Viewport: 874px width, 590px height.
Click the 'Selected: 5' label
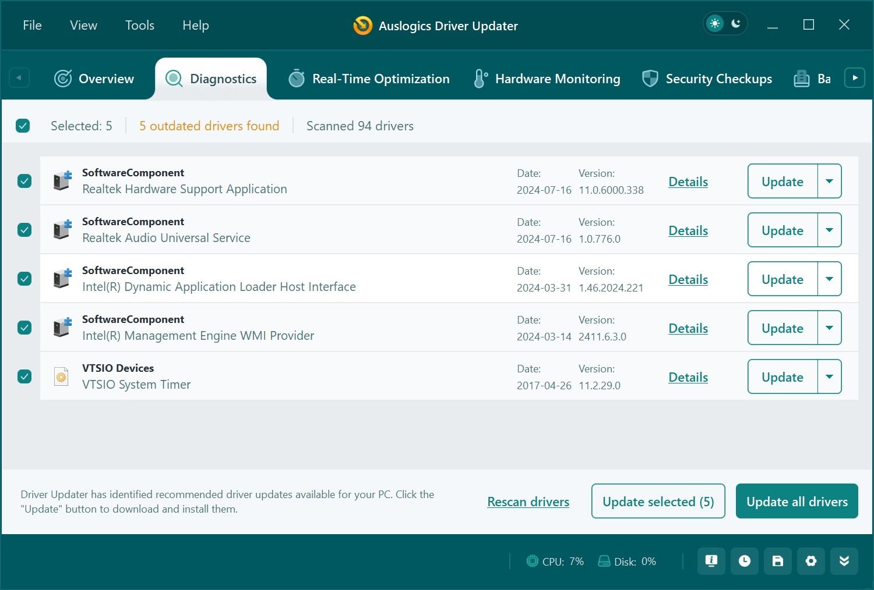82,126
